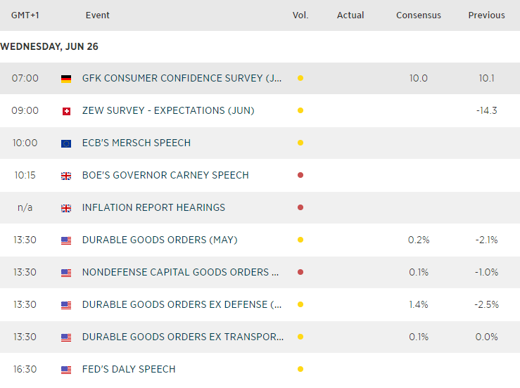The width and height of the screenshot is (520, 388).
Task: Click red volatility dot for Nondefense Capital Goods
Action: tap(300, 272)
